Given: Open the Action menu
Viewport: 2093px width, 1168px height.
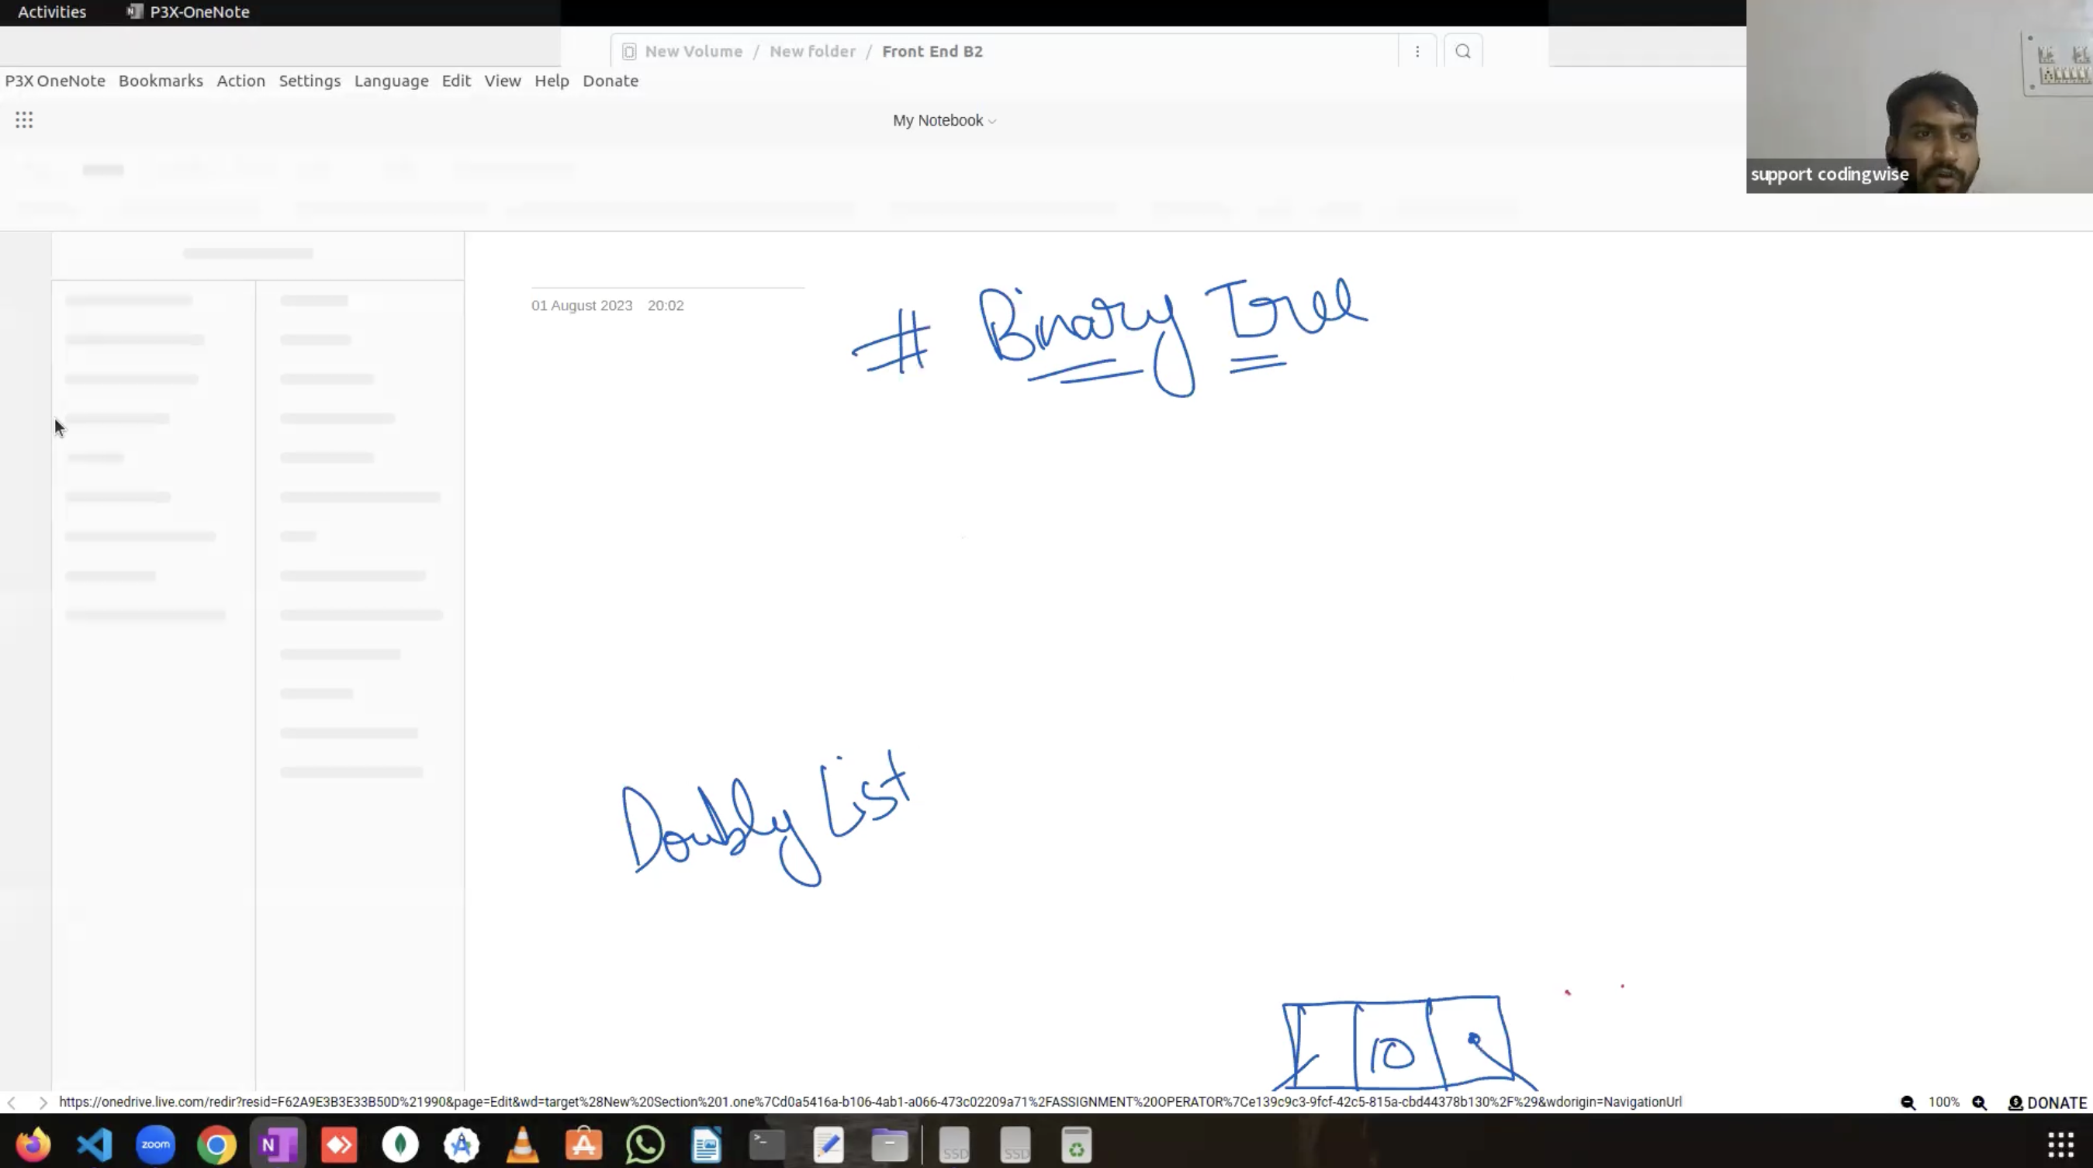Looking at the screenshot, I should [x=240, y=81].
